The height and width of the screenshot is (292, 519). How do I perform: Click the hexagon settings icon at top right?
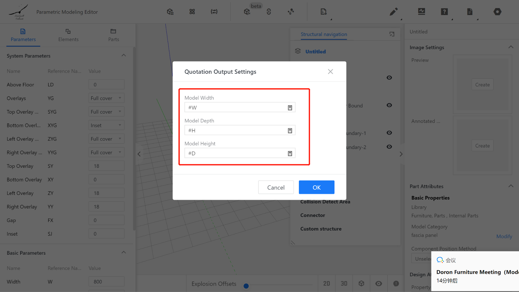497,12
